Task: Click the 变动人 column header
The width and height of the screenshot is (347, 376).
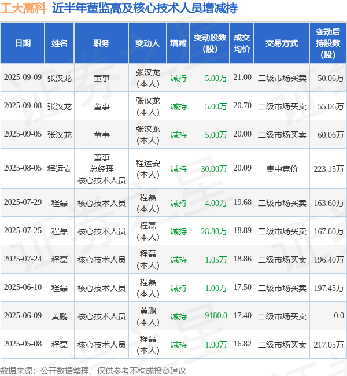Action: 147,43
